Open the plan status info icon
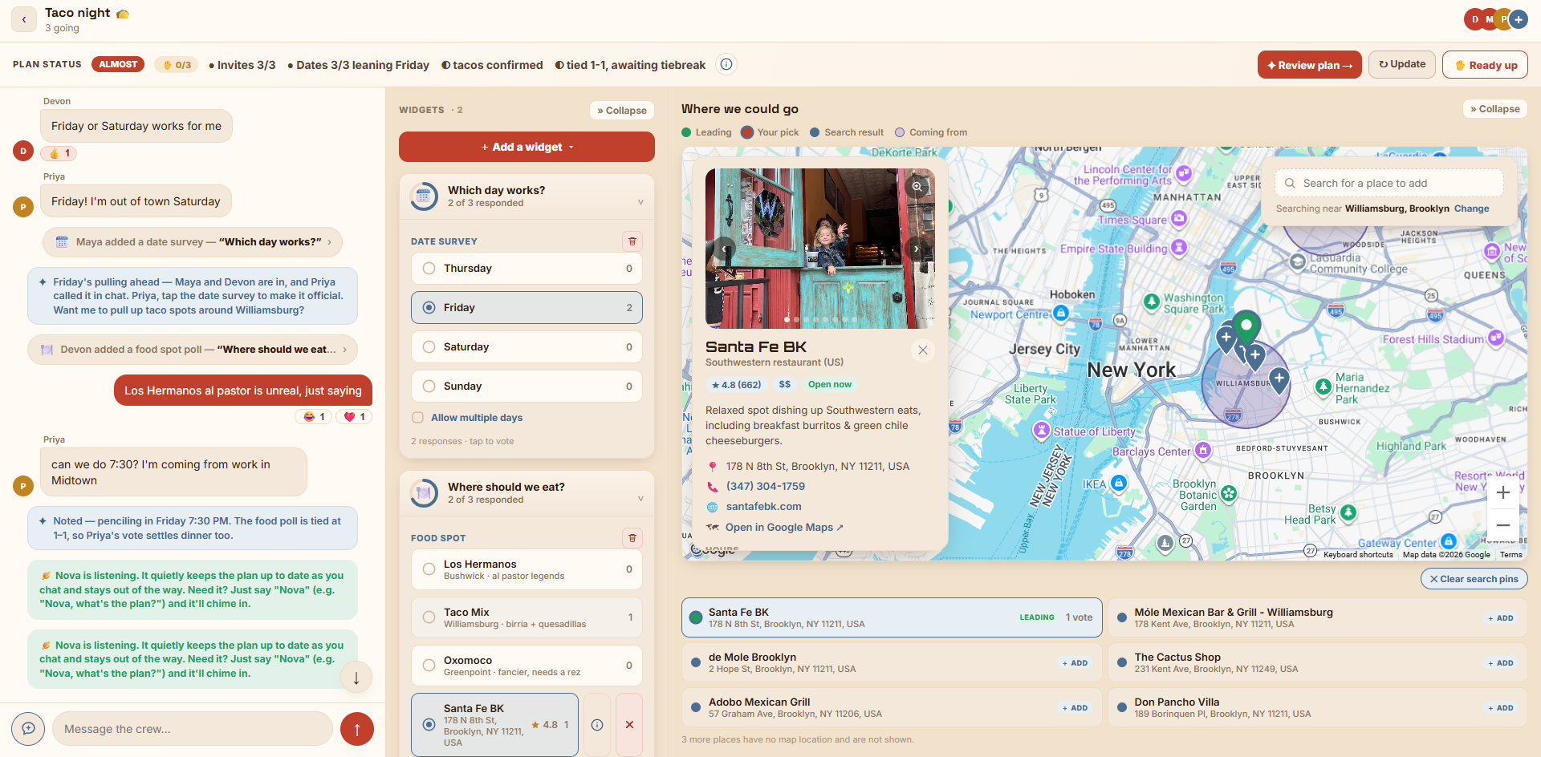The image size is (1541, 757). coord(726,64)
